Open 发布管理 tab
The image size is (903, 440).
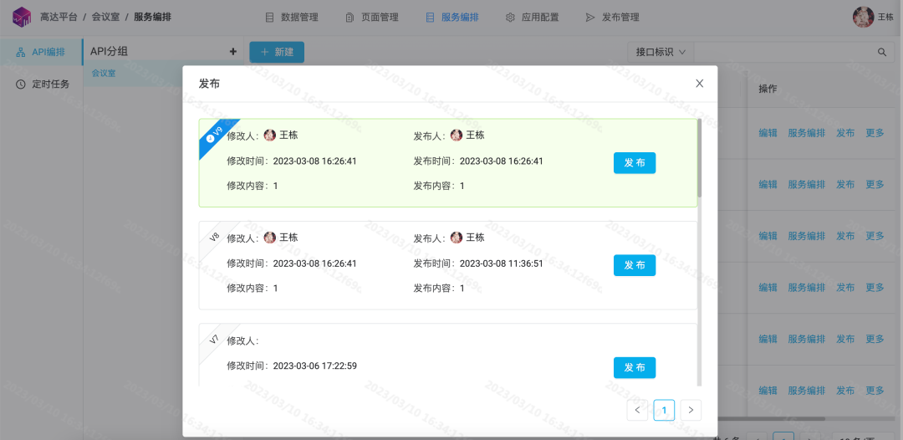[x=612, y=18]
